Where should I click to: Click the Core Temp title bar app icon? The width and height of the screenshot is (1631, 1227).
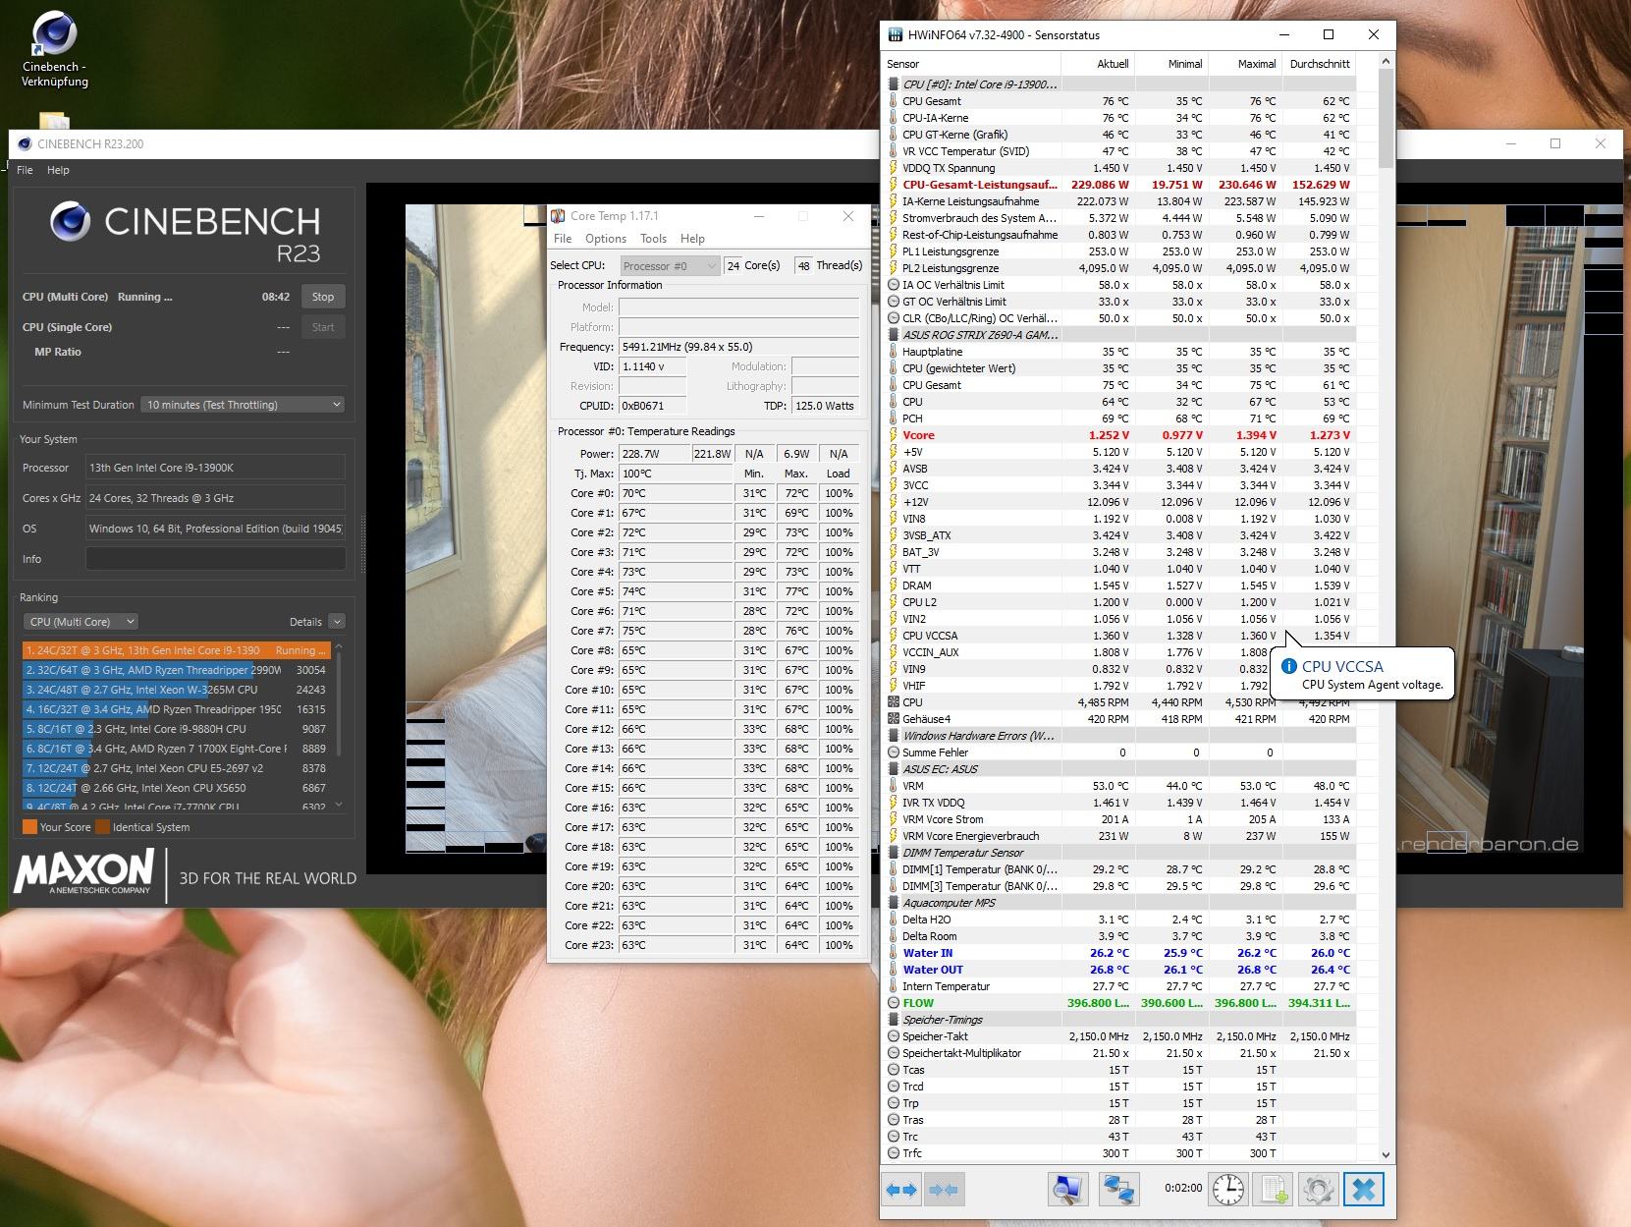558,216
